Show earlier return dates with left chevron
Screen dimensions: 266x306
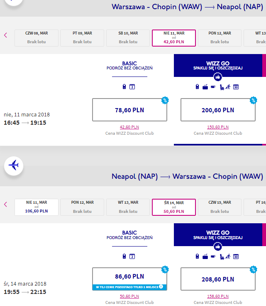pos(5,204)
